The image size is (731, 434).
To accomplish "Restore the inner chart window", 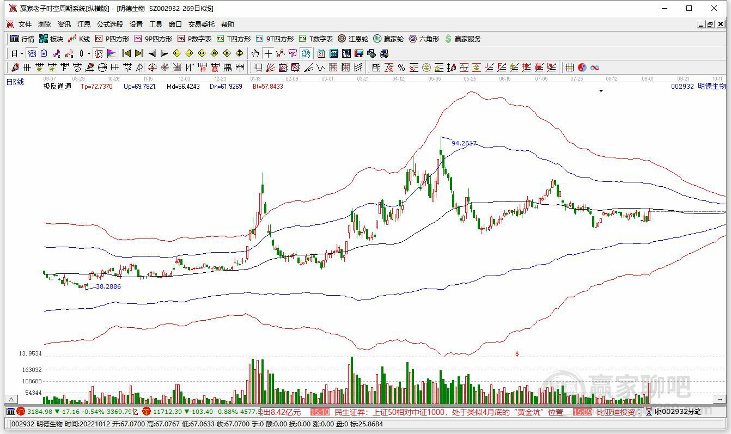I will tap(710, 24).
